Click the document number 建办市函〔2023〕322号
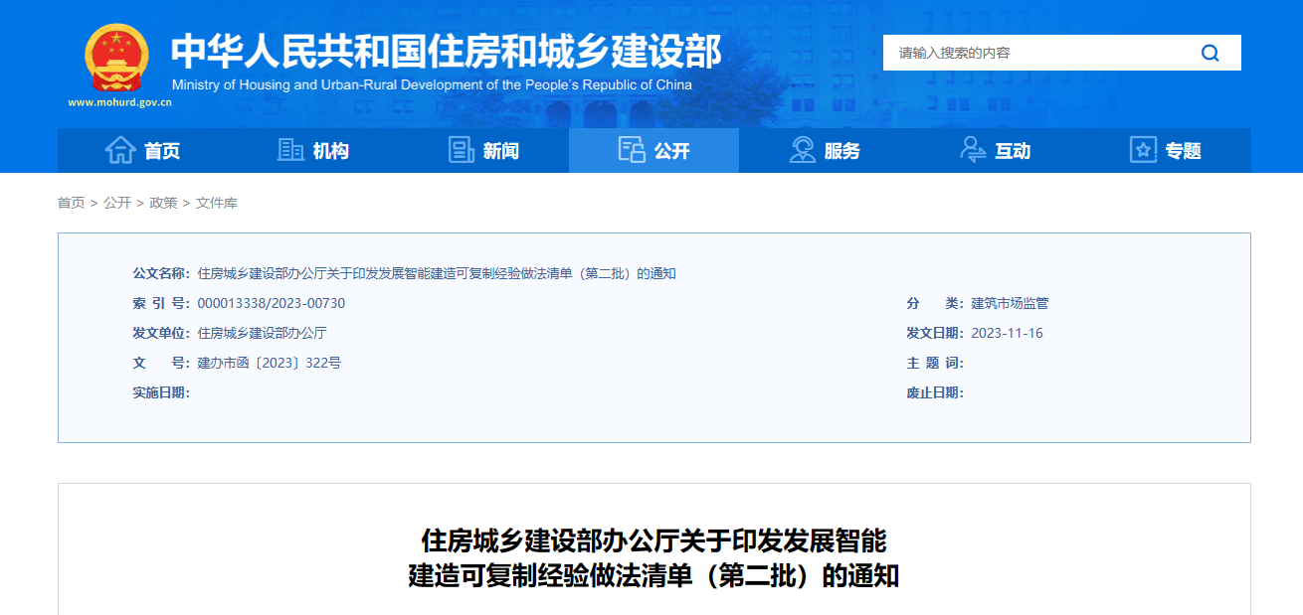1303x615 pixels. tap(270, 363)
